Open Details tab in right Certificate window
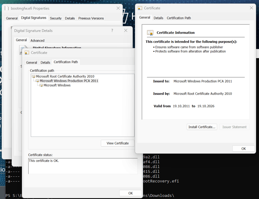 (158, 18)
